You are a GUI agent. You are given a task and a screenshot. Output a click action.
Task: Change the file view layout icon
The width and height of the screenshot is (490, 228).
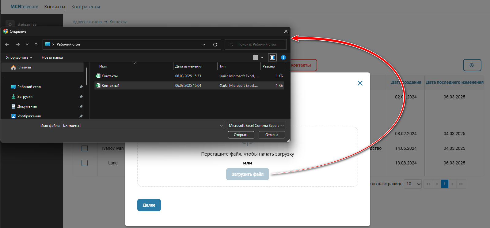(x=256, y=57)
